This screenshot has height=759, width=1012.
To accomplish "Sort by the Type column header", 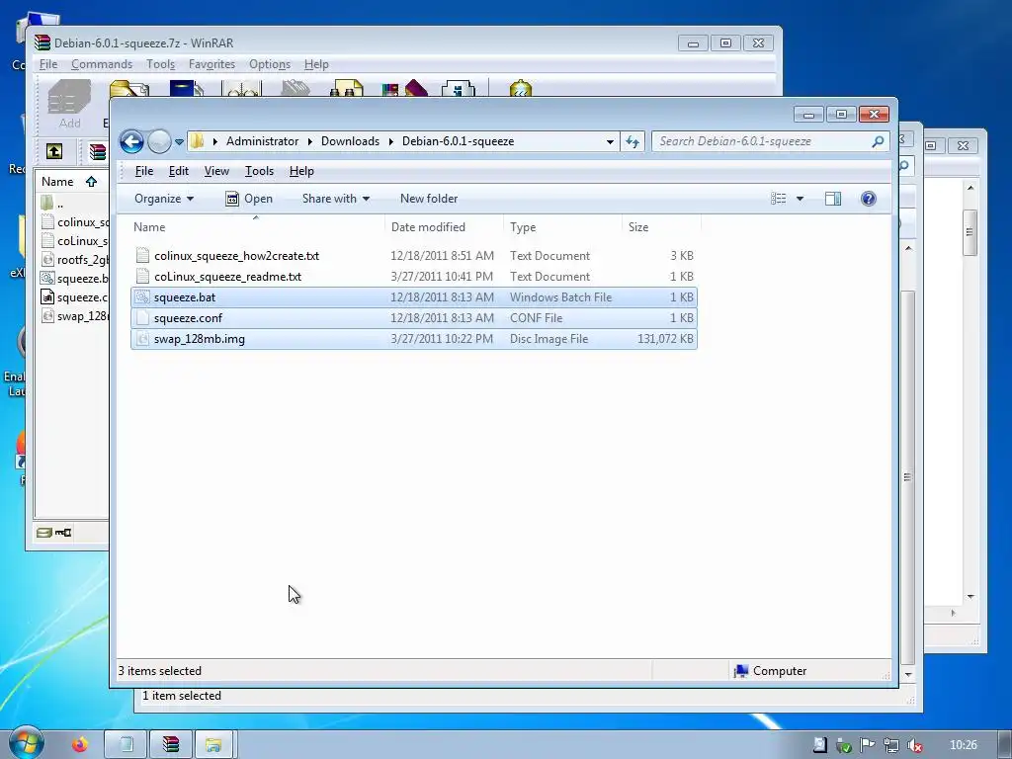I will (x=562, y=227).
